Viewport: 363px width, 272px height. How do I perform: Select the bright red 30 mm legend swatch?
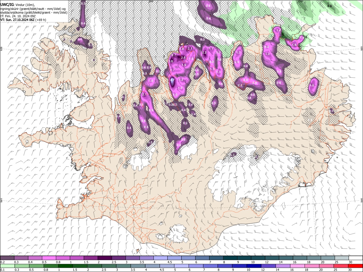[355, 266]
